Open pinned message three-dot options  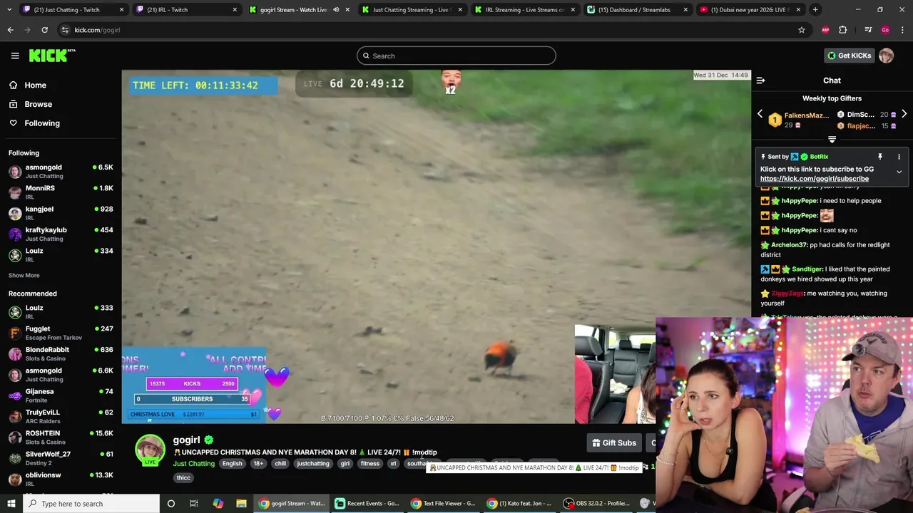click(x=899, y=157)
